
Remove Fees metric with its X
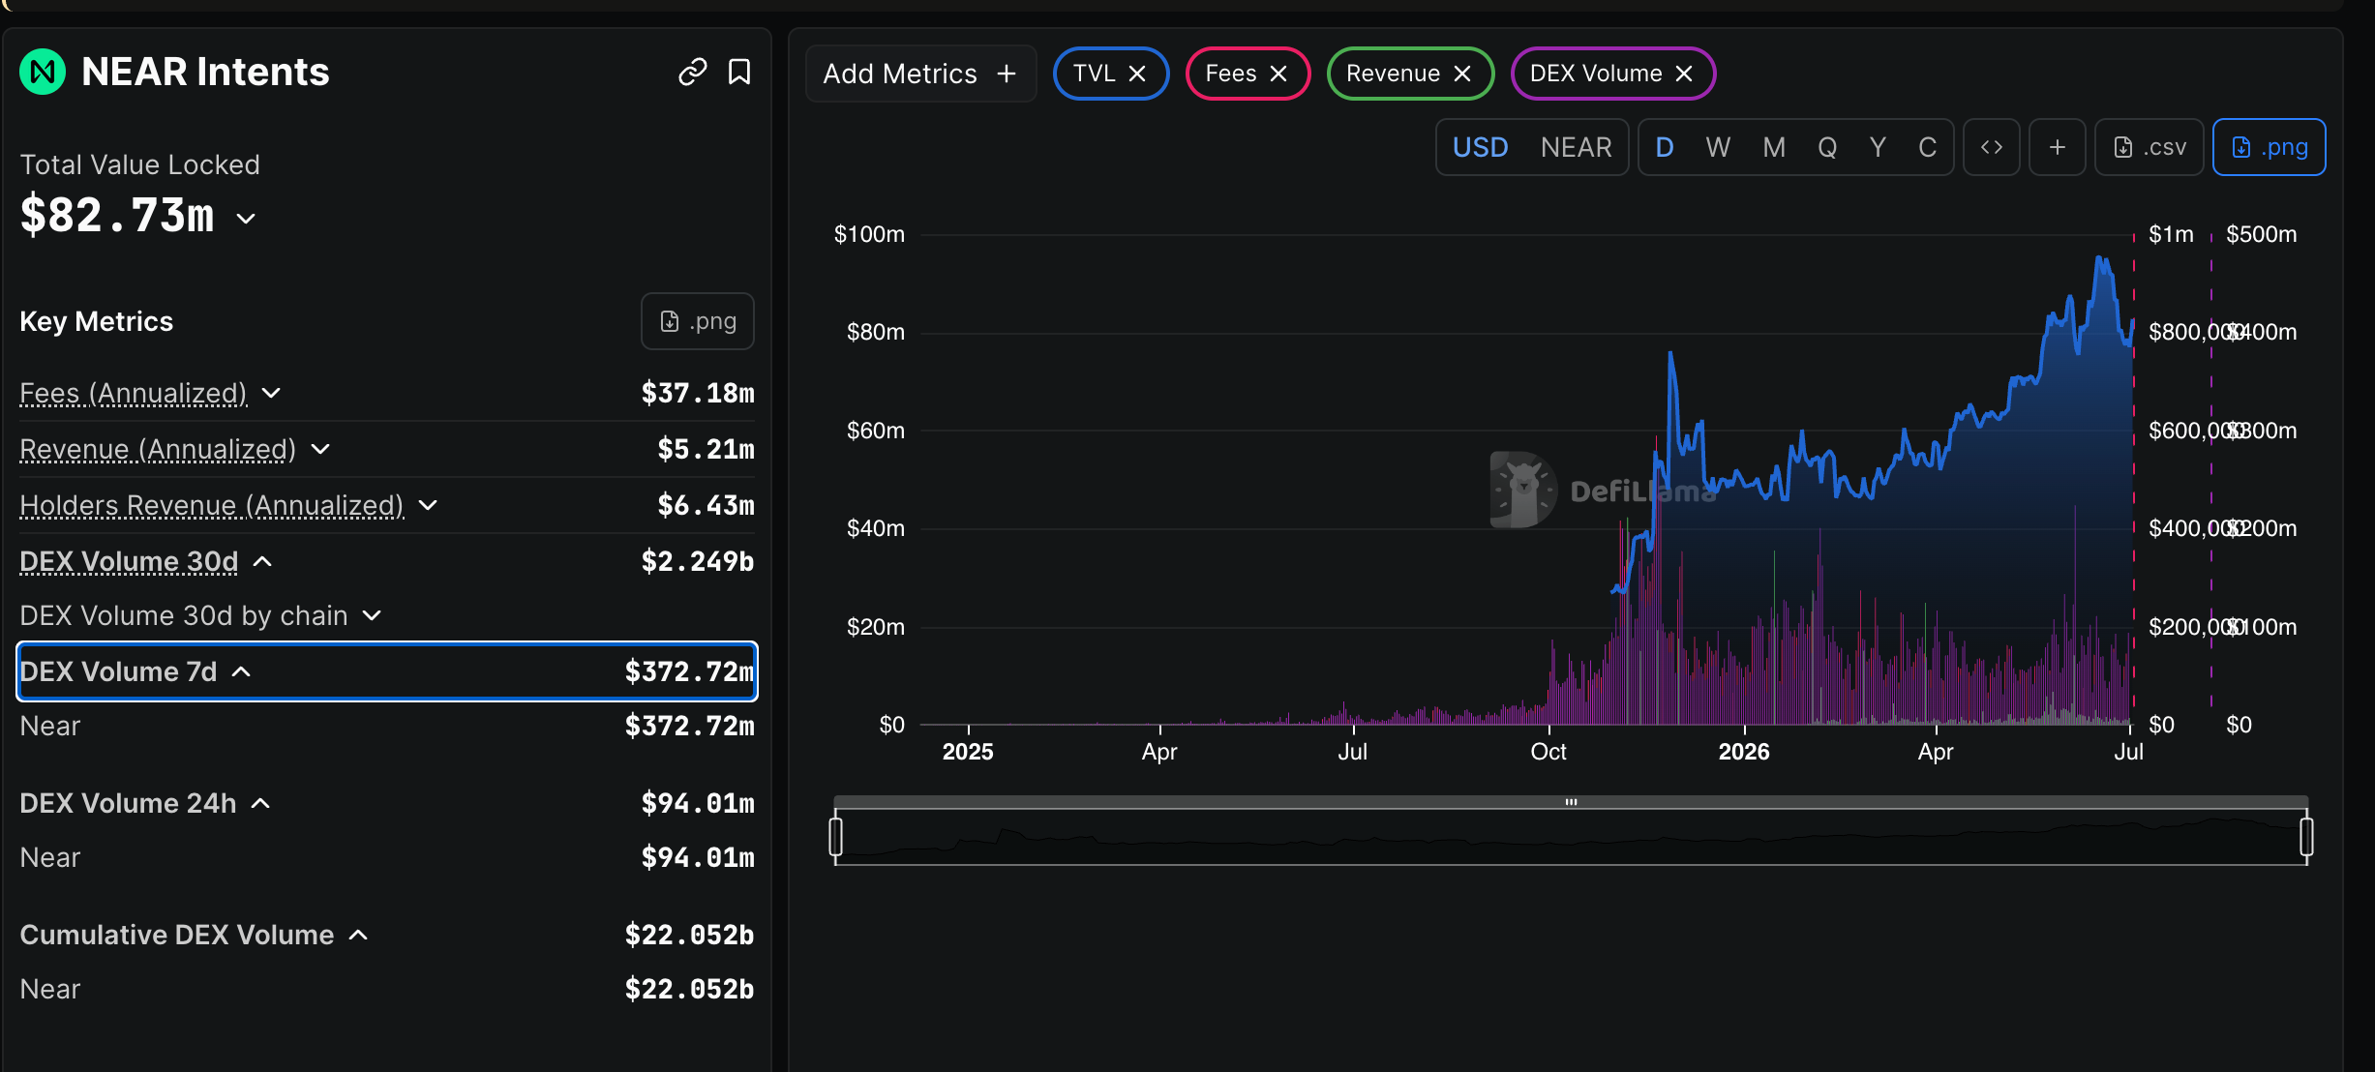pos(1278,74)
